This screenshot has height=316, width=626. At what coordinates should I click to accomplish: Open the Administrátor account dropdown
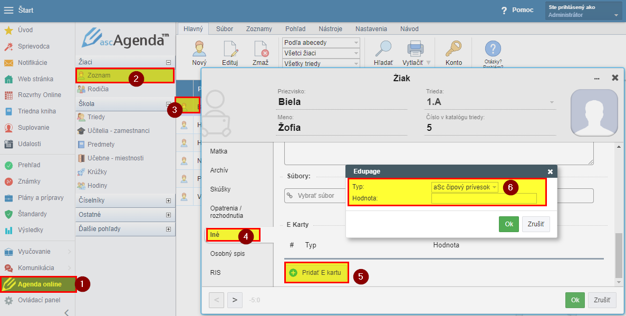pyautogui.click(x=583, y=11)
